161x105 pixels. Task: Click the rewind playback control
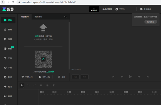(x=122, y=77)
